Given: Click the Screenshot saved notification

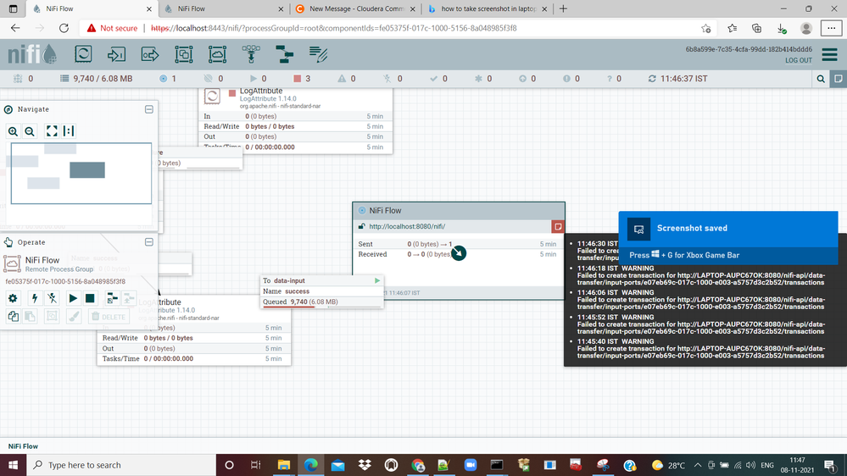Looking at the screenshot, I should coord(728,237).
